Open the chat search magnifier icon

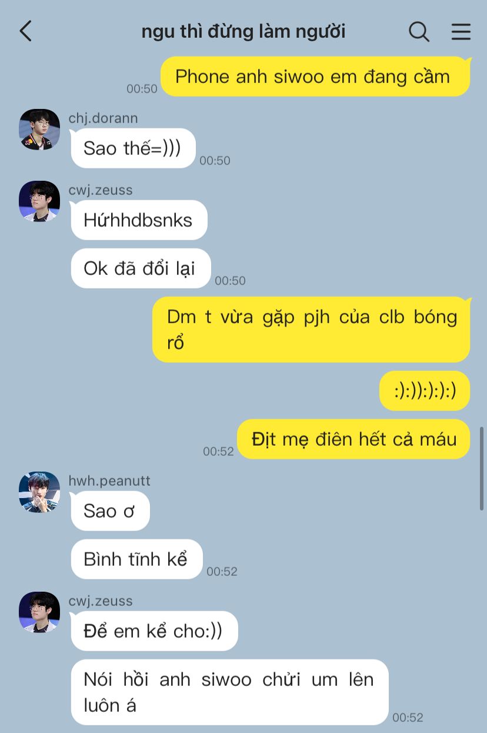pos(419,31)
